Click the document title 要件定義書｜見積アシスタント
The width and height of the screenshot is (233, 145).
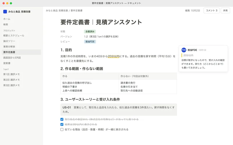point(101,22)
